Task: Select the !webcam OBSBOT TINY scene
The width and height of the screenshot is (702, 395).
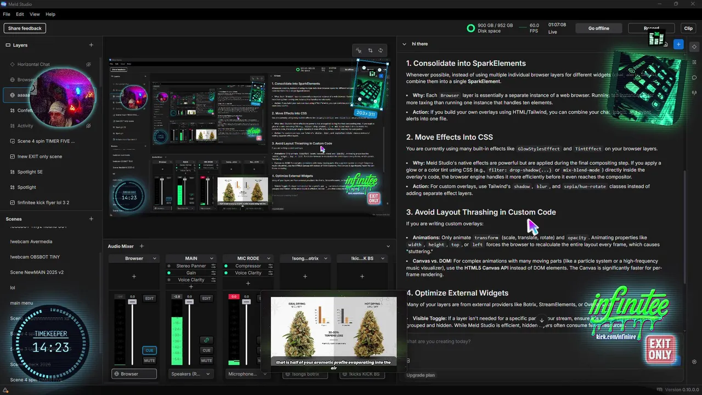Action: click(x=51, y=257)
